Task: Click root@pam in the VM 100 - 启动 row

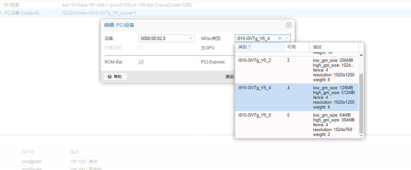Action: [x=32, y=161]
